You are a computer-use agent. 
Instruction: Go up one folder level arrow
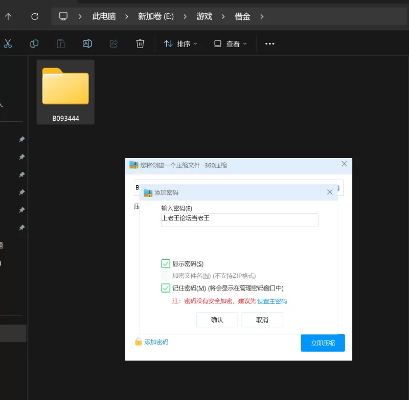8,17
